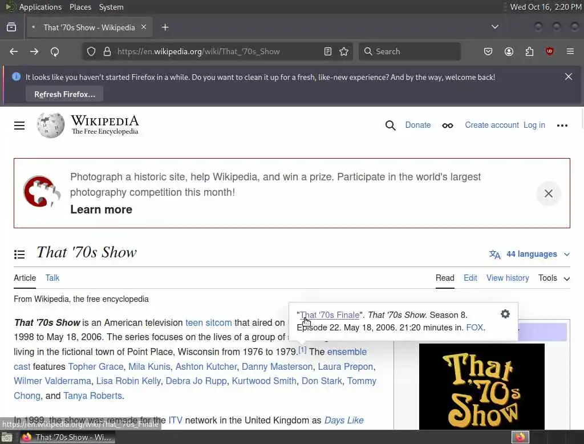Image resolution: width=584 pixels, height=444 pixels.
Task: Open the Wikipedia search magnifier
Action: [x=390, y=125]
